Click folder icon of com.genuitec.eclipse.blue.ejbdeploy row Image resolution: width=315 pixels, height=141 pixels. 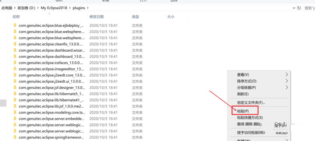[15, 25]
